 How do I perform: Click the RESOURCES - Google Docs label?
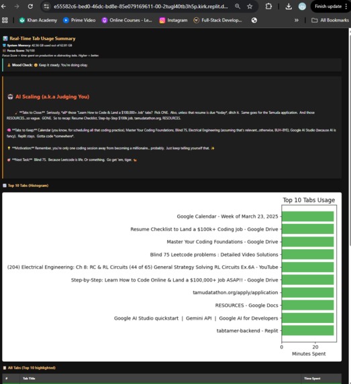point(247,306)
